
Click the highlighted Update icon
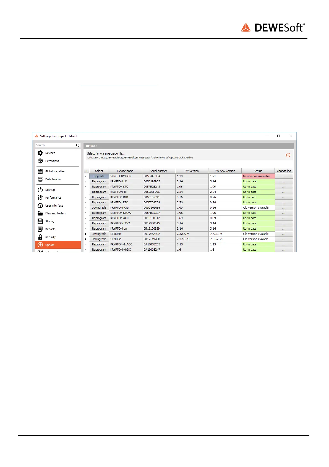40,245
